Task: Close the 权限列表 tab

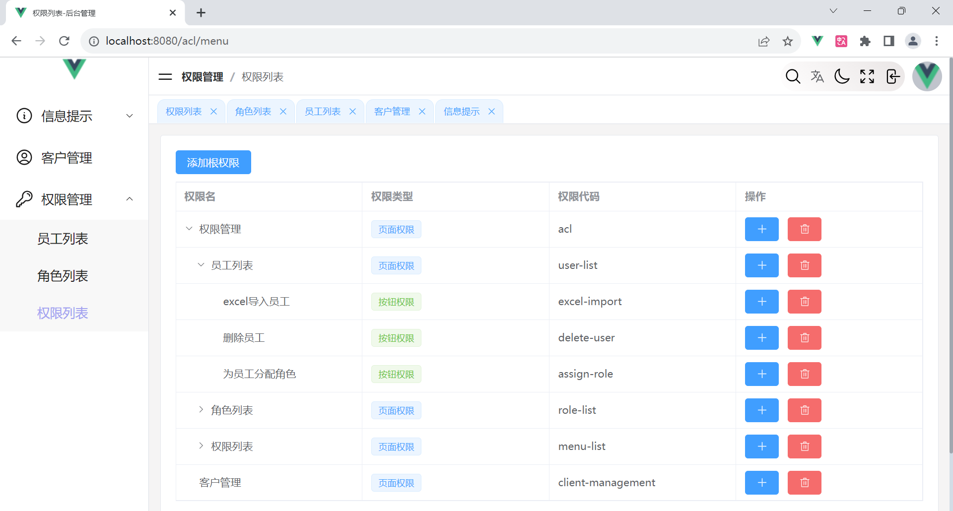Action: 213,112
